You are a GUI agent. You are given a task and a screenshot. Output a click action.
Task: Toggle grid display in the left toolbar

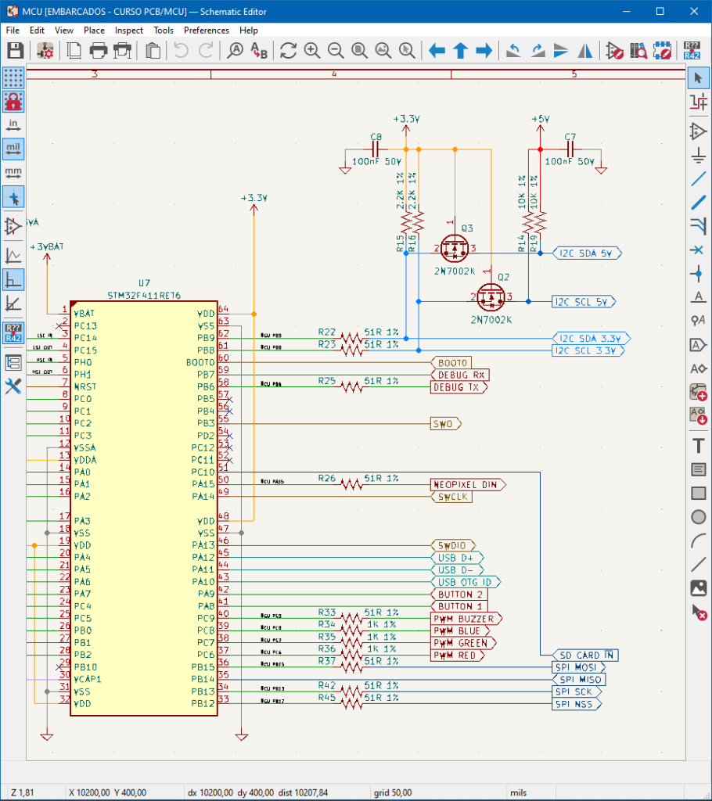tap(13, 78)
